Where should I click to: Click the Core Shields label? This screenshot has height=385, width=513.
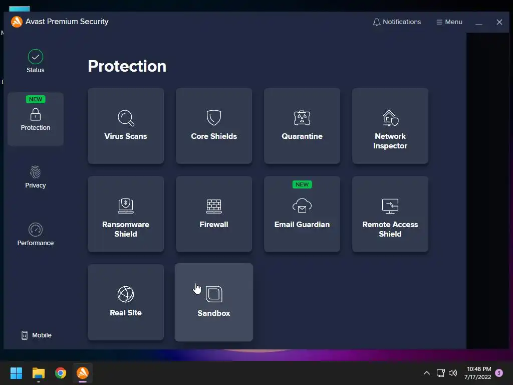[214, 136]
